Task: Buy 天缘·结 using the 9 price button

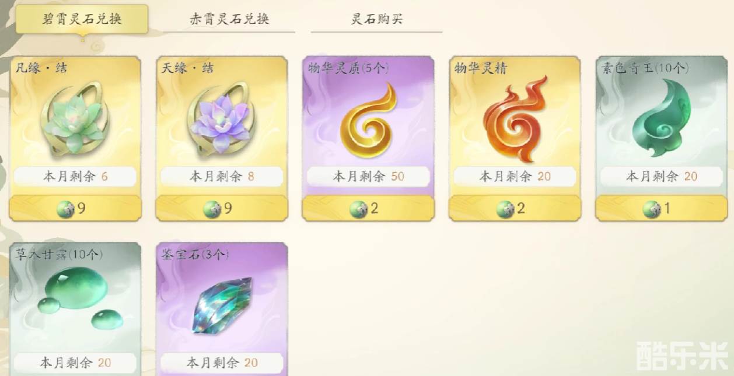Action: [222, 209]
